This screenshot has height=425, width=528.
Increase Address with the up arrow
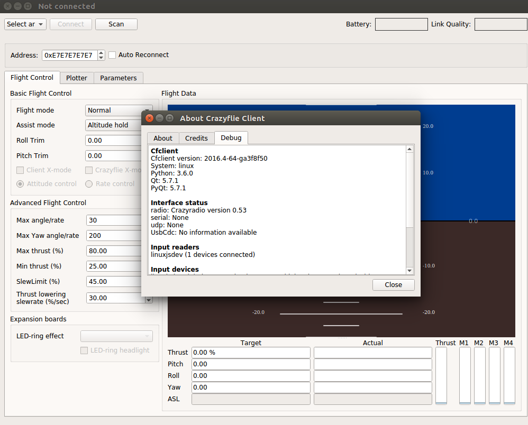[101, 52]
